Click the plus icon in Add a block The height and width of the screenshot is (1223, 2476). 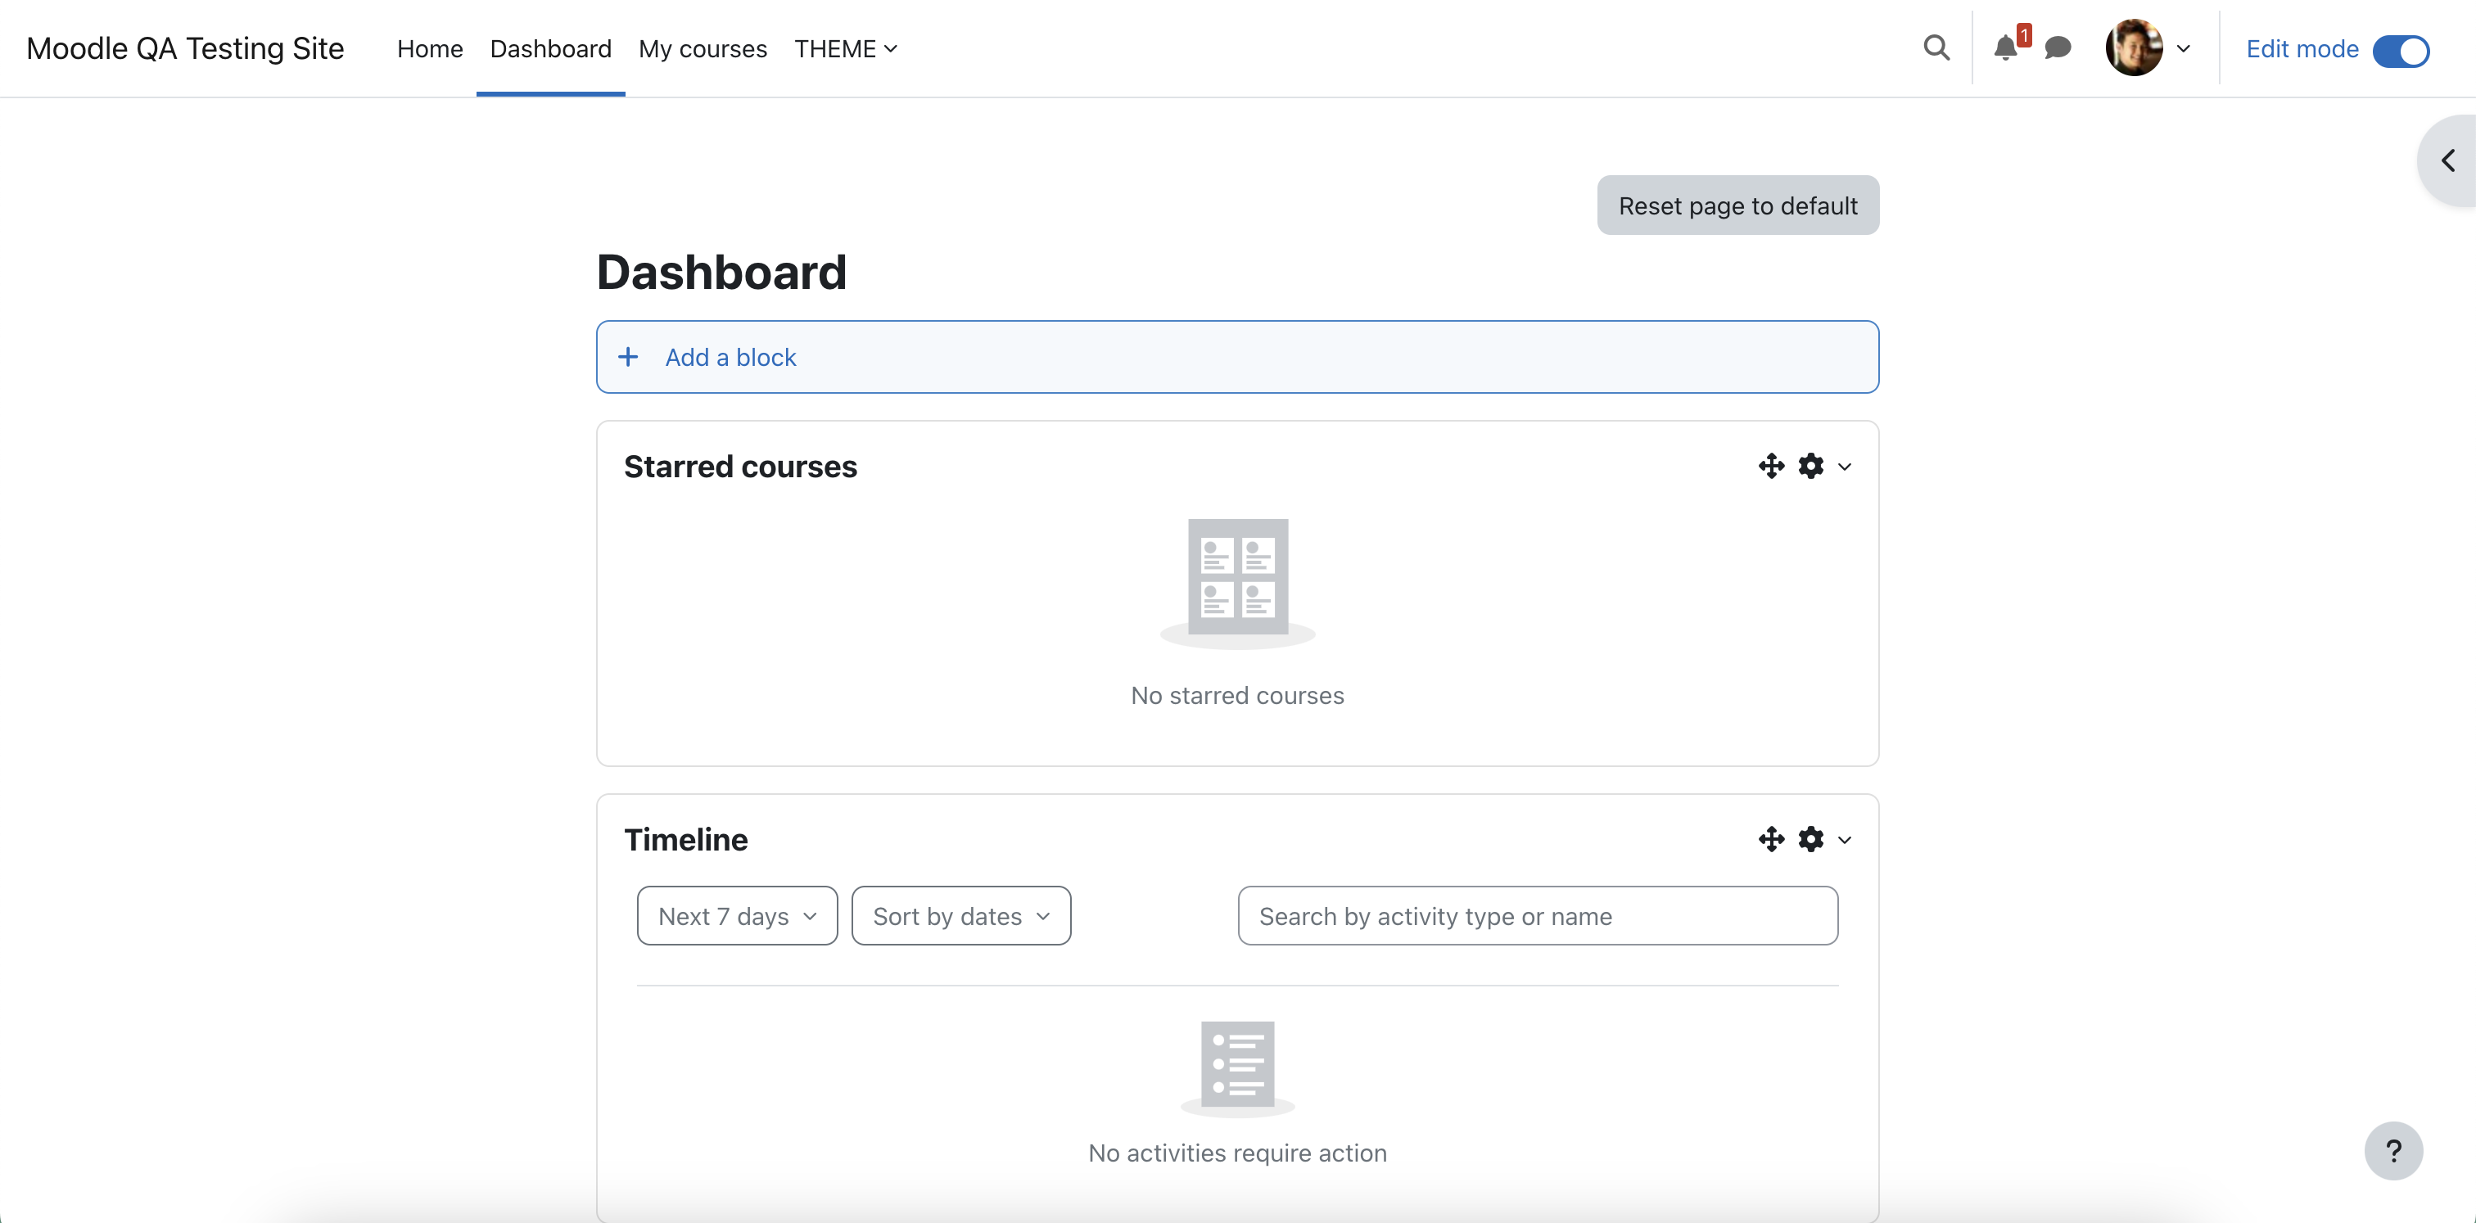(628, 358)
